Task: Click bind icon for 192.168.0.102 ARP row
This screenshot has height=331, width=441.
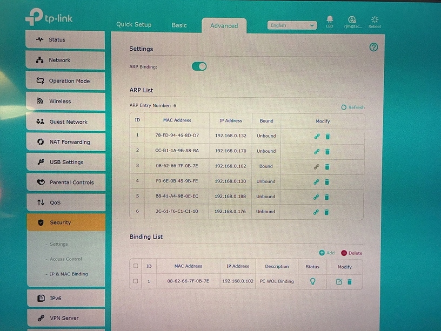Action: (317, 167)
